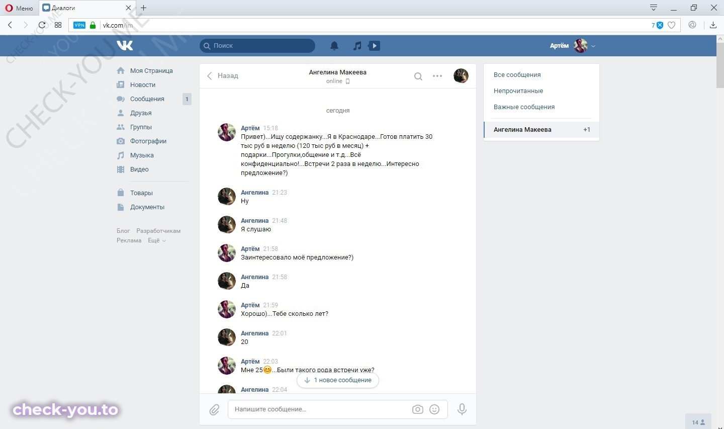Go back in browser history

[10, 25]
